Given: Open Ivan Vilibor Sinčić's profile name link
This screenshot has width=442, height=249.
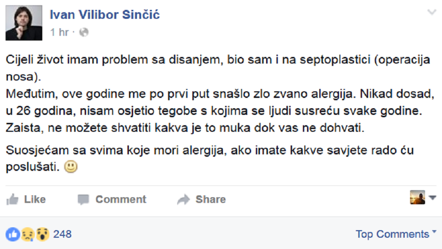Looking at the screenshot, I should tap(105, 15).
